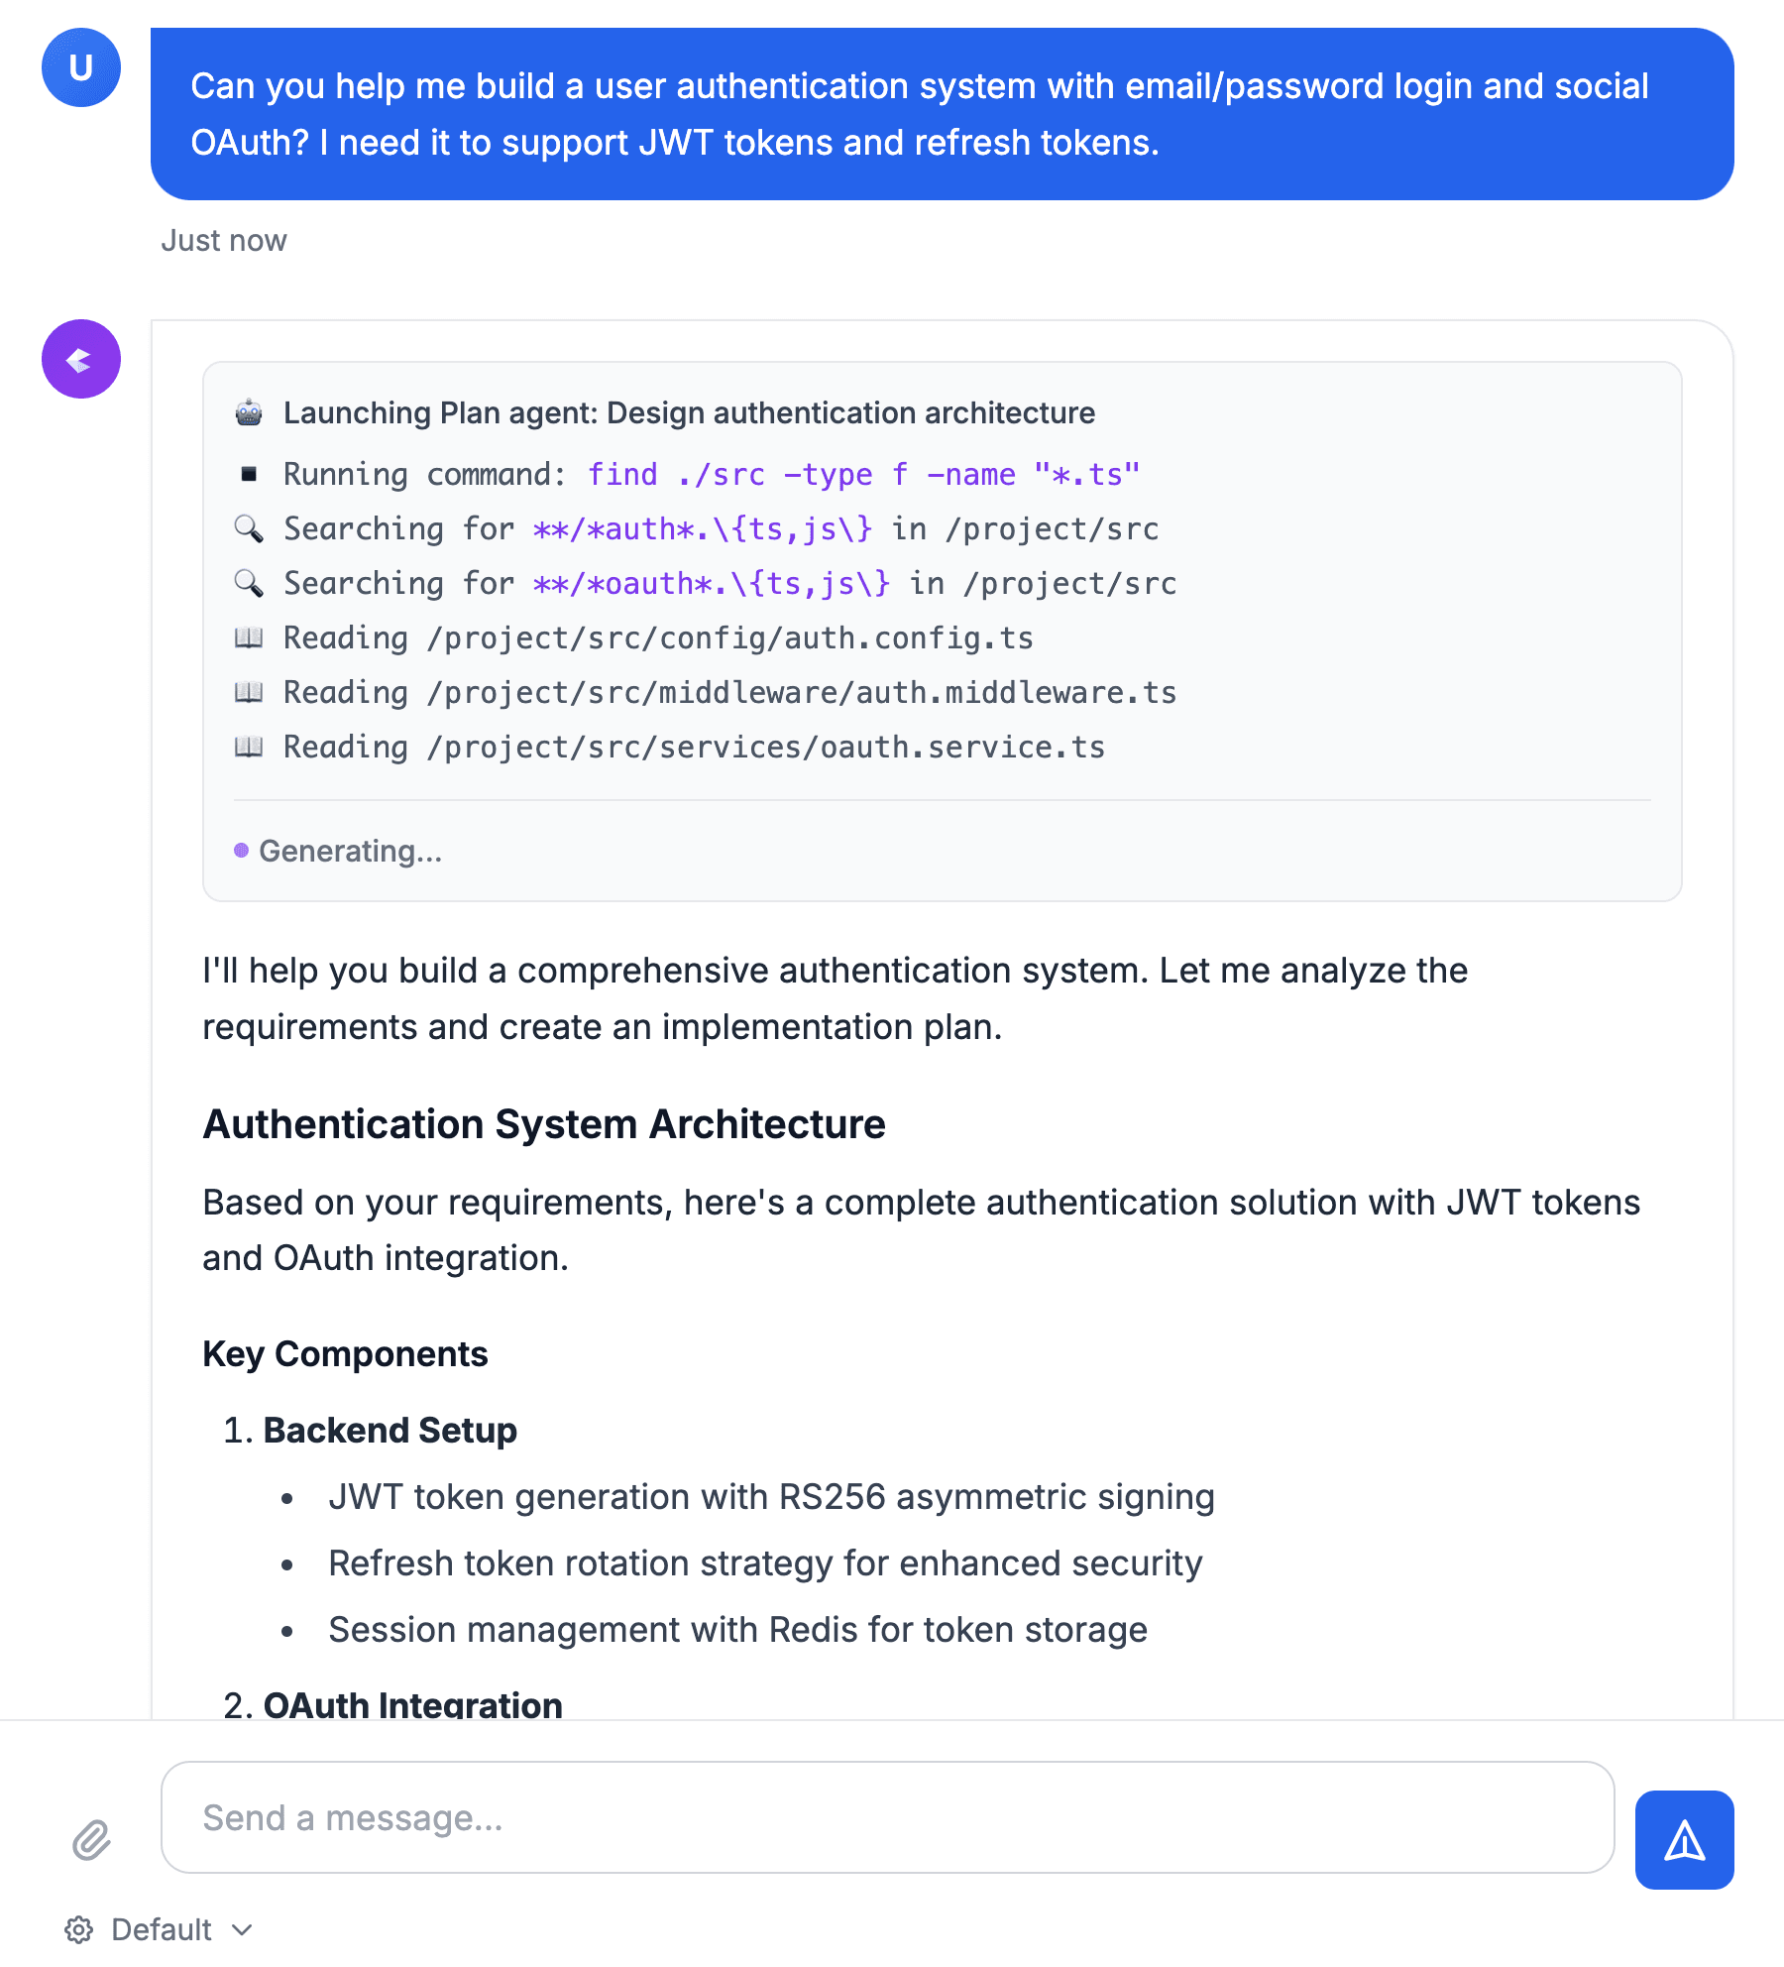Screen dimensions: 1784x1967
Task: Click the book icon next to oauth.service.ts
Action: tap(249, 747)
